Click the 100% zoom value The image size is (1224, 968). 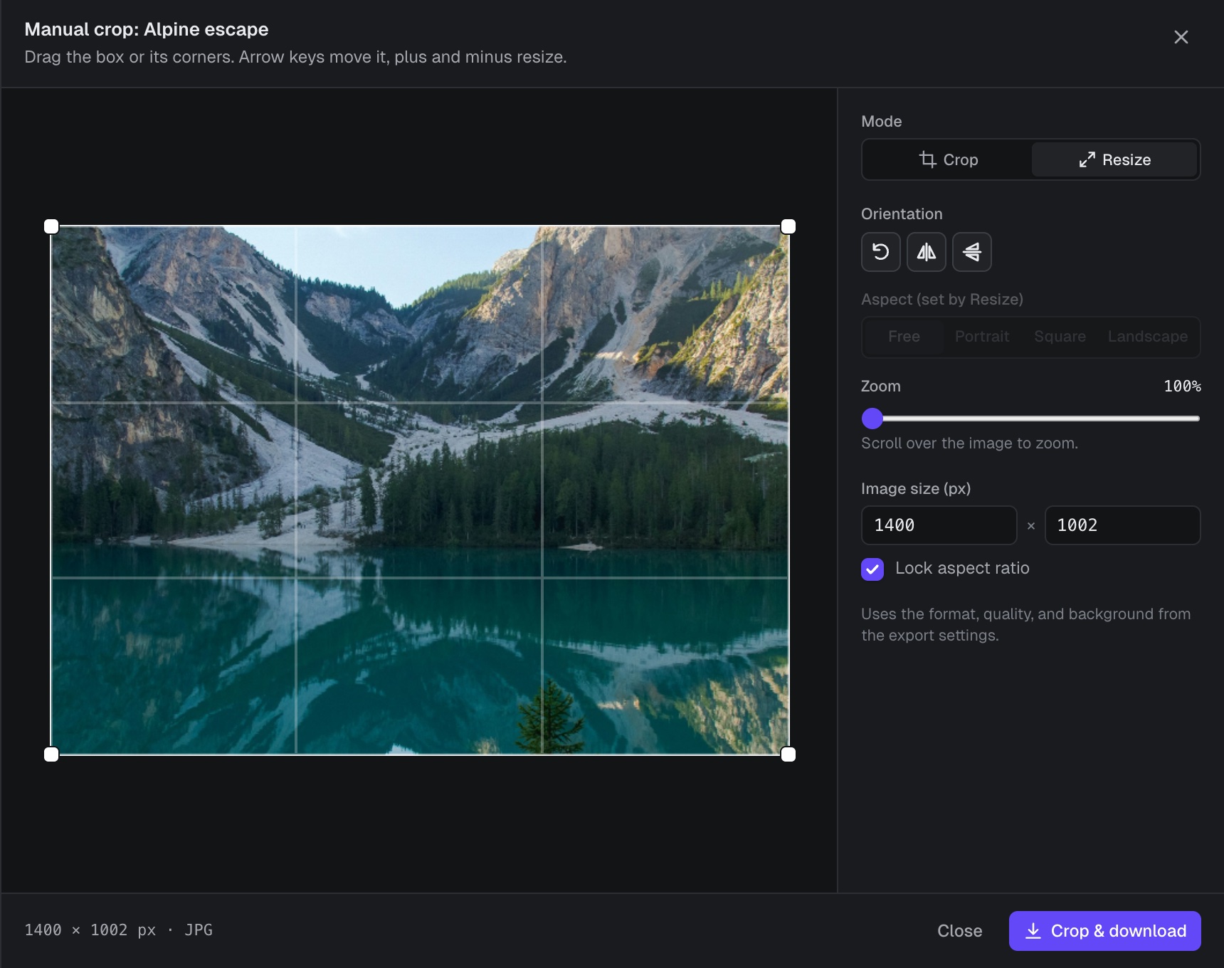tap(1182, 386)
